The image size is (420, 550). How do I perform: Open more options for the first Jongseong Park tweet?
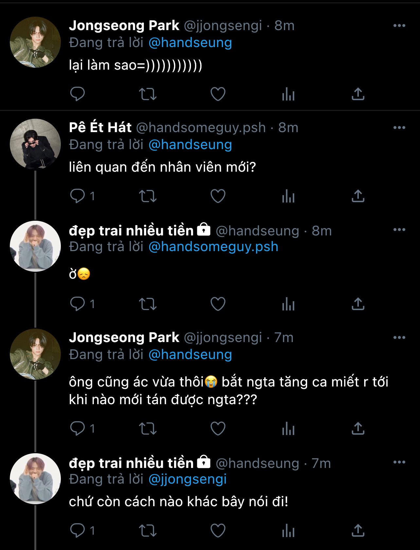coord(399,26)
